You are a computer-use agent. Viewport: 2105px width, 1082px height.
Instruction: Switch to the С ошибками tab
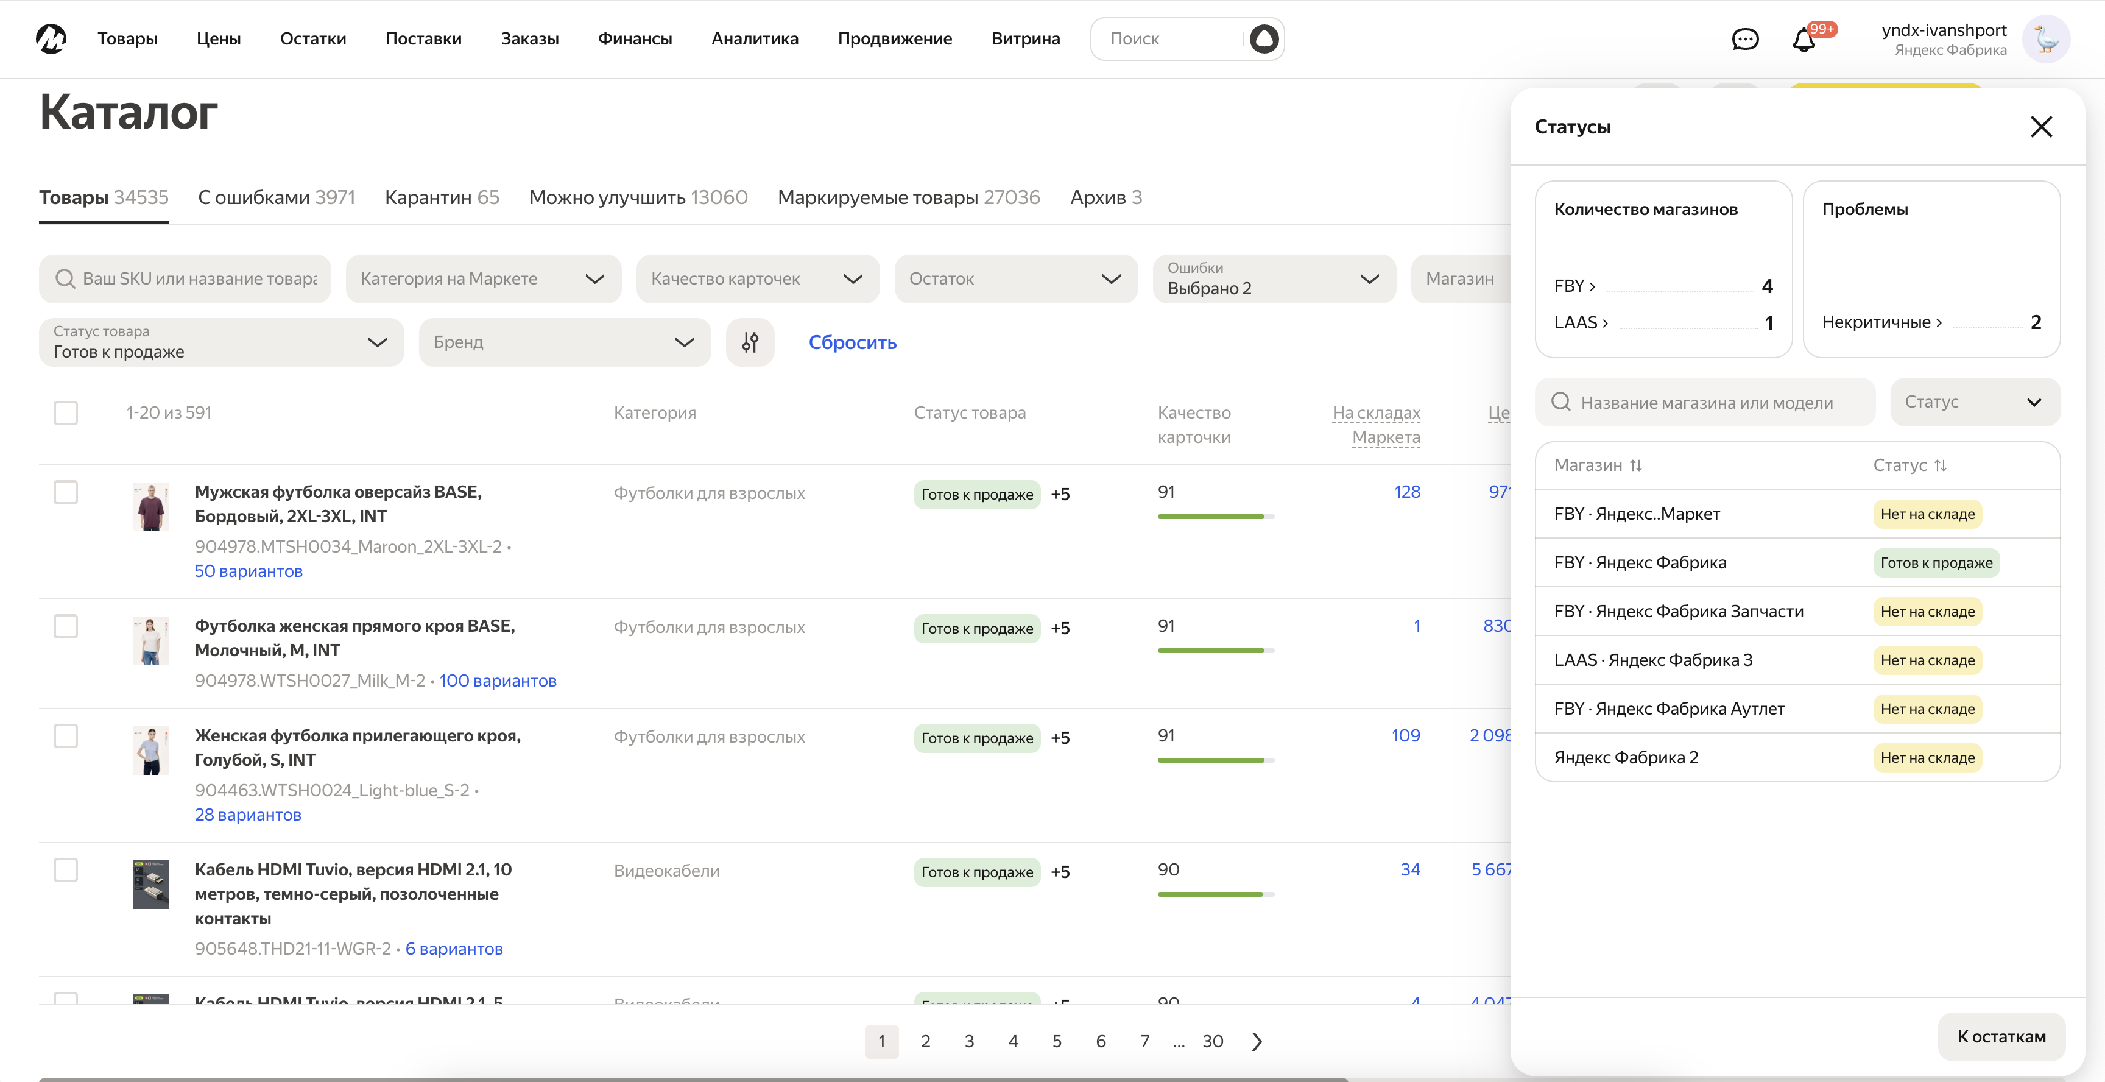click(x=276, y=197)
